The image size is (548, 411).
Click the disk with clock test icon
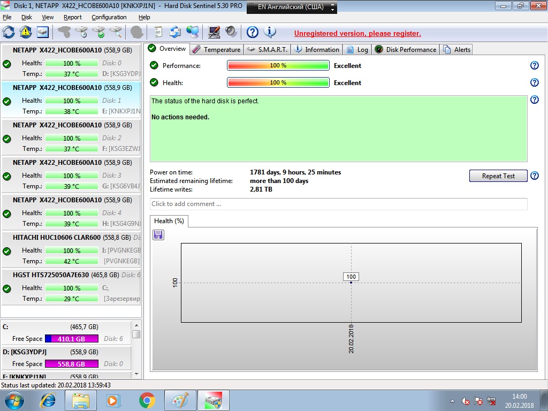[81, 32]
